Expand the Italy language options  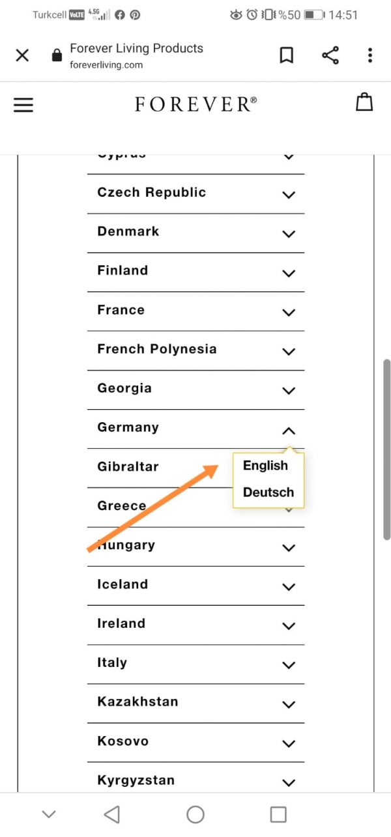pos(289,665)
